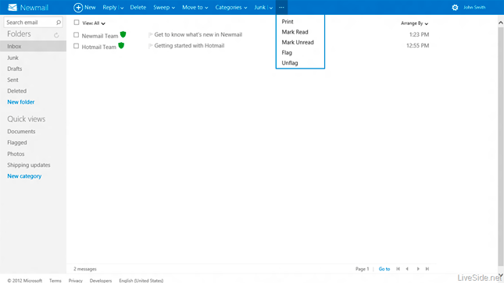
Task: Choose Mark Unread from the menu
Action: click(298, 42)
